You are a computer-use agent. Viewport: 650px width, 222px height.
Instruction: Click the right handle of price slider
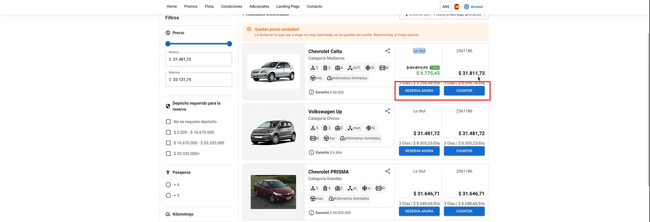(230, 44)
